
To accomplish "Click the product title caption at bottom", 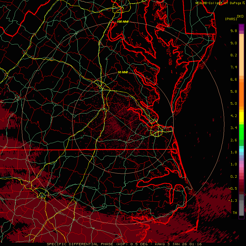I will (124, 244).
